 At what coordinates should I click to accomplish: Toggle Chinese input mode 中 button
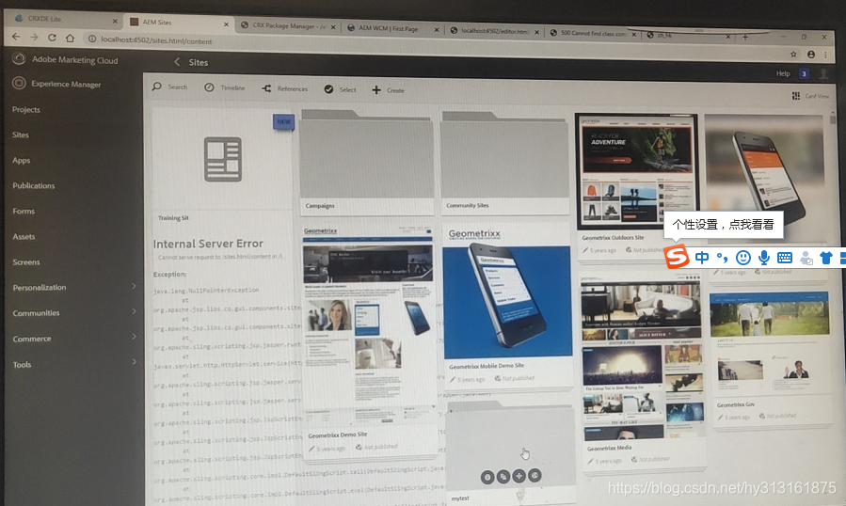[701, 258]
